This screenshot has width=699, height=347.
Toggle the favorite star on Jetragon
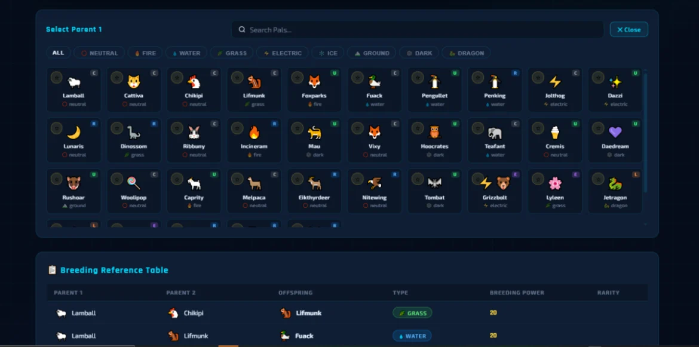tap(598, 179)
